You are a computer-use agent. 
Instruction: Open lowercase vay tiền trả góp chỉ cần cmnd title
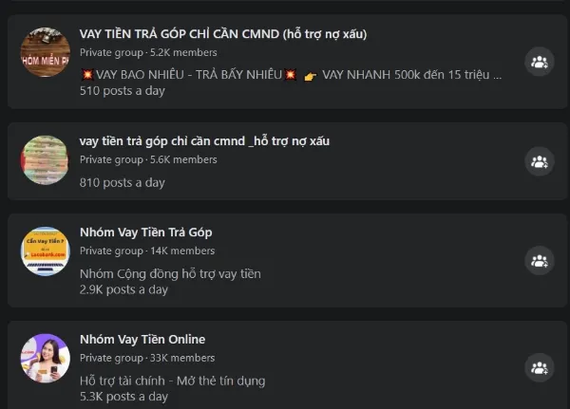(204, 141)
